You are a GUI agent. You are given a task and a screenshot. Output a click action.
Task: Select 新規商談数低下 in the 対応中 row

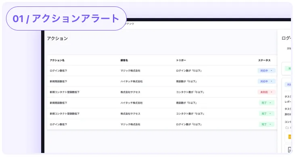tap(59, 82)
